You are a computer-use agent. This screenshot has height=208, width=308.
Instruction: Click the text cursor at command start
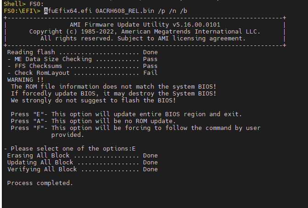coord(46,11)
